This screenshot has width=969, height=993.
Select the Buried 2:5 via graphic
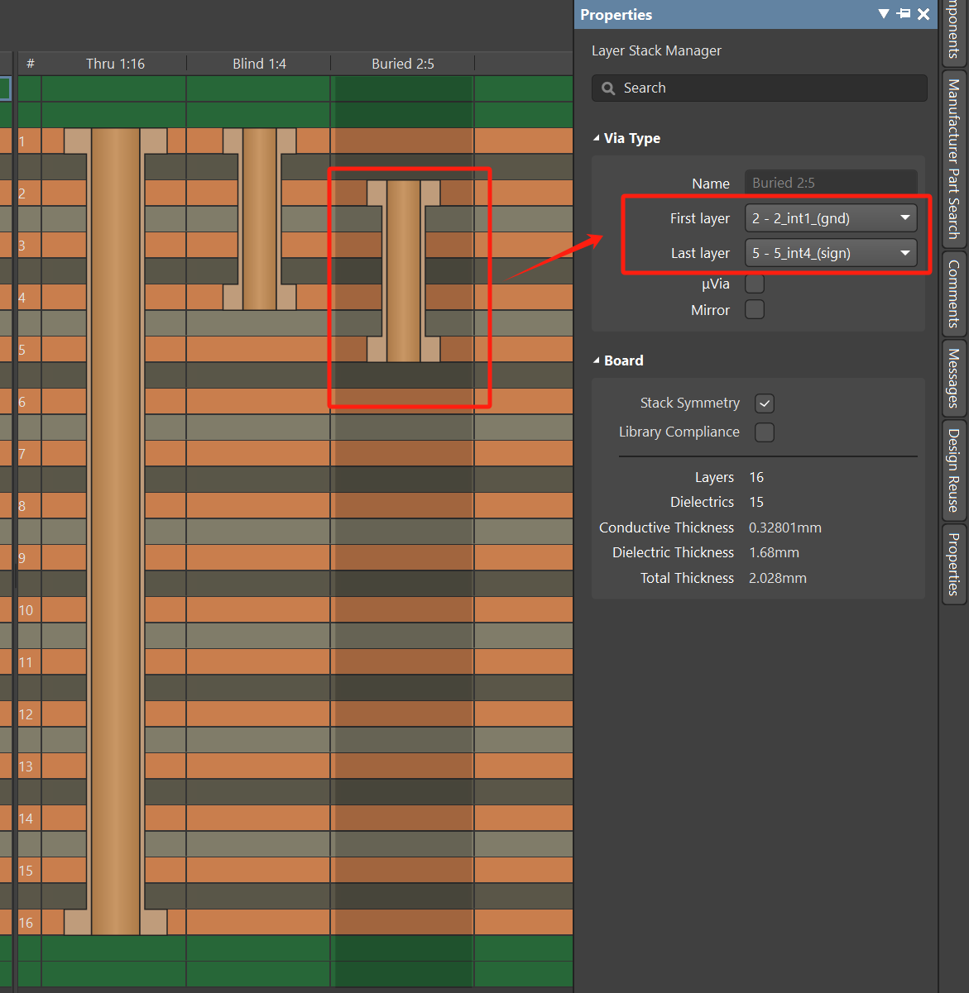tap(403, 271)
